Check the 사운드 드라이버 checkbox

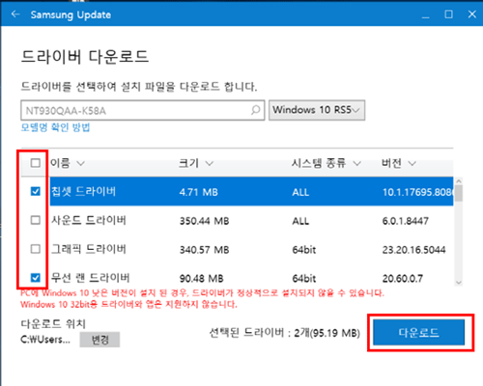(36, 220)
